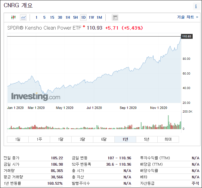This screenshot has height=188, width=202.
Task: Click the info icon at top right
Action: tap(196, 6)
